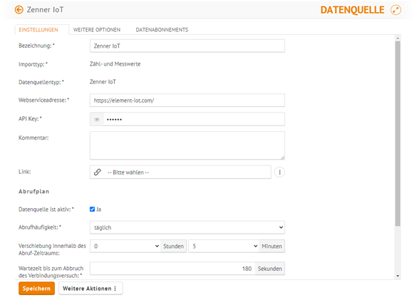Click the 'Zenner IoT' Datenquellentyp value

[103, 82]
